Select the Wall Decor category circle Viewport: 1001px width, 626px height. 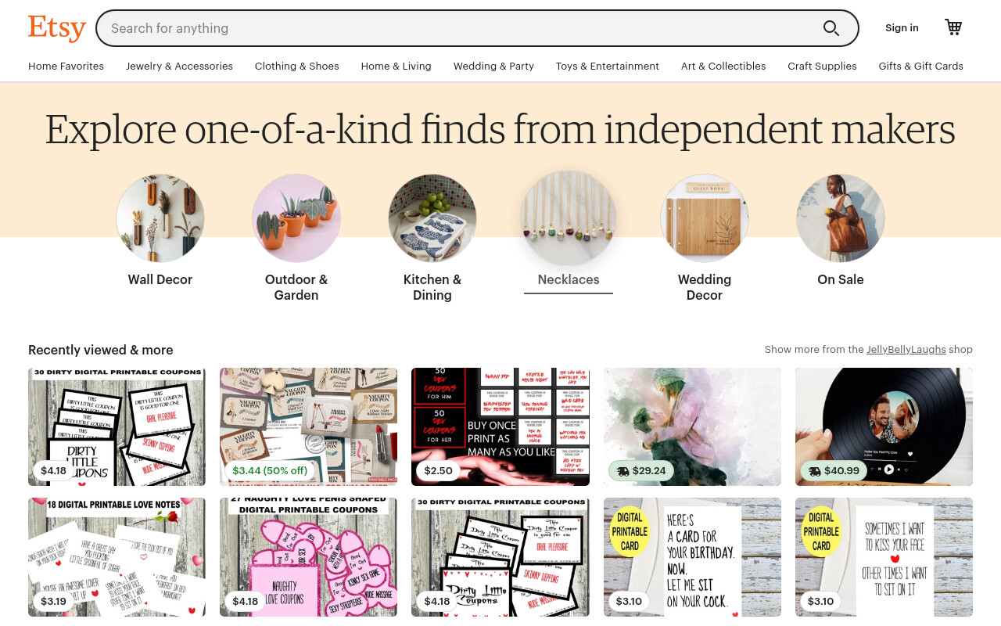pos(160,218)
